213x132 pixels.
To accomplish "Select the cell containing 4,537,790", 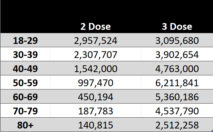I will 177,111.
